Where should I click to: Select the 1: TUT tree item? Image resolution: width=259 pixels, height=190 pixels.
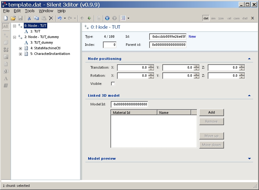pyautogui.click(x=35, y=31)
